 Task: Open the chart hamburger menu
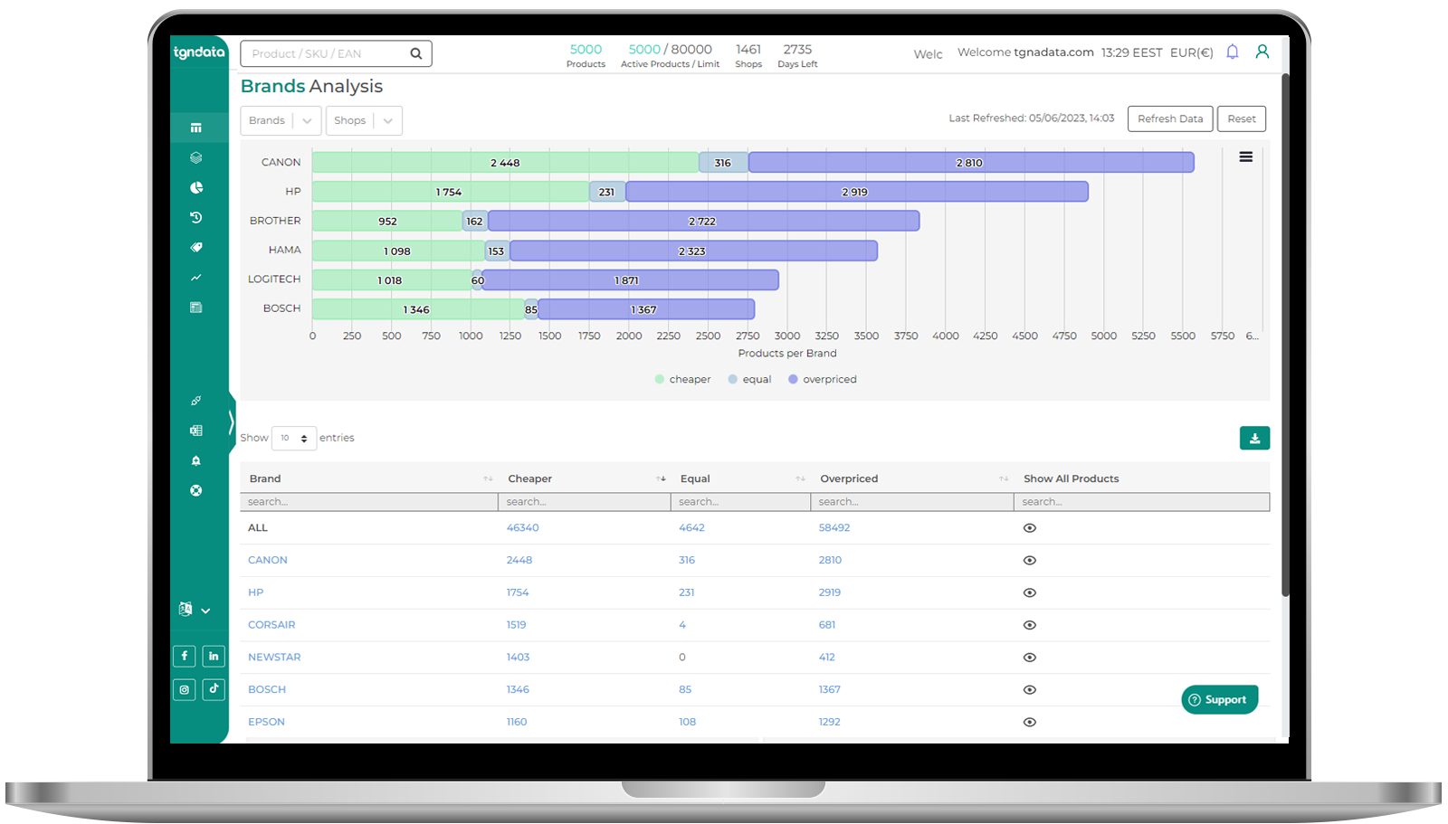click(x=1246, y=156)
